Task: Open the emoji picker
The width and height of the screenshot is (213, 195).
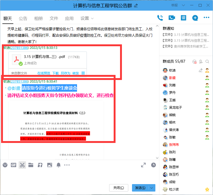Action: (x=5, y=165)
